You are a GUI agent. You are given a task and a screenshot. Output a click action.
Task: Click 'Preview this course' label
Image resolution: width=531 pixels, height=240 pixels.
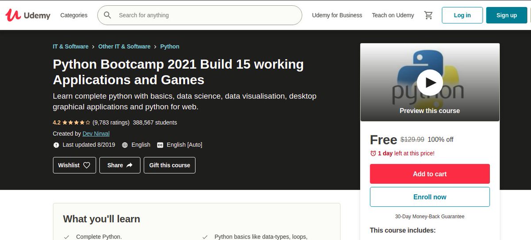point(430,111)
